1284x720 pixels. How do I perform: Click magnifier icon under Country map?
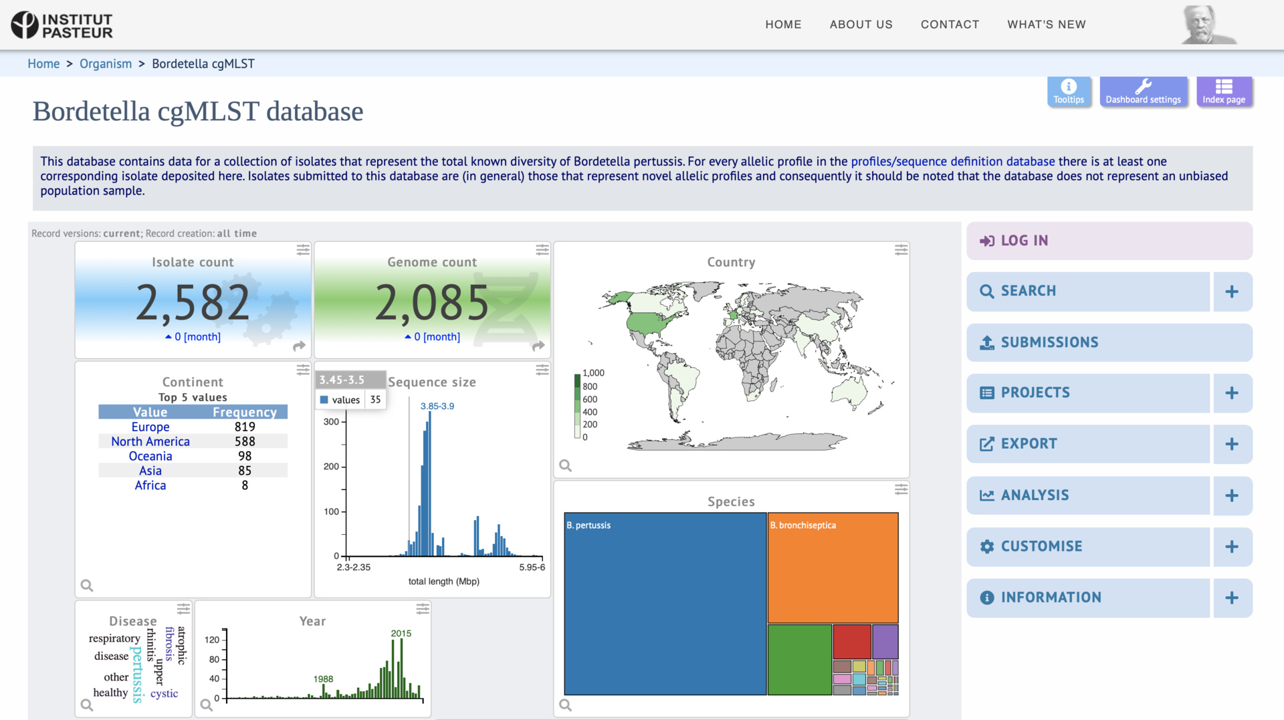pyautogui.click(x=565, y=465)
